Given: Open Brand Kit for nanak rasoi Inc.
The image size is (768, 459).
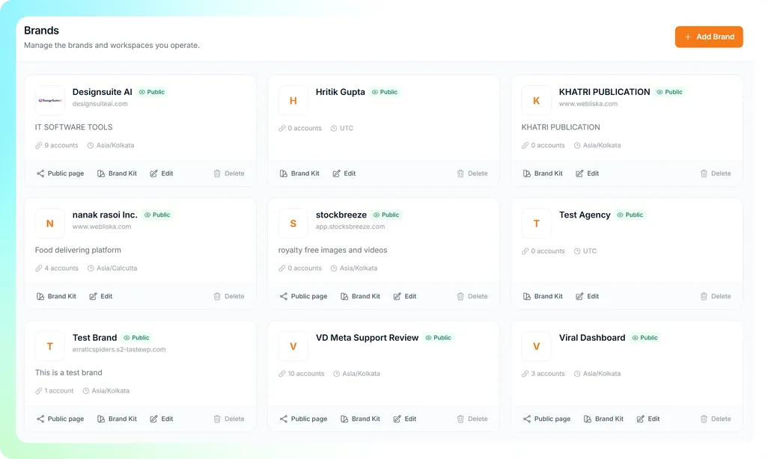Looking at the screenshot, I should click(x=56, y=296).
